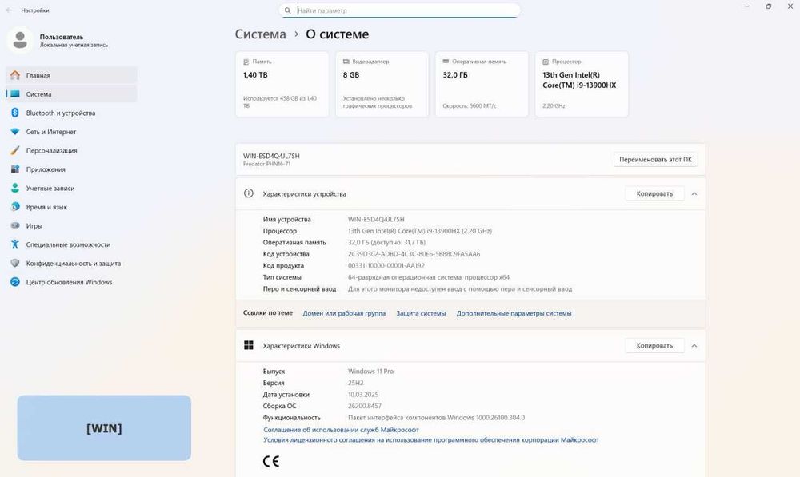Select device code 2C39D302-ADBD-4C3C-80E6-5B88C9FA5AA6
Screen dimensions: 800x477
(414, 254)
